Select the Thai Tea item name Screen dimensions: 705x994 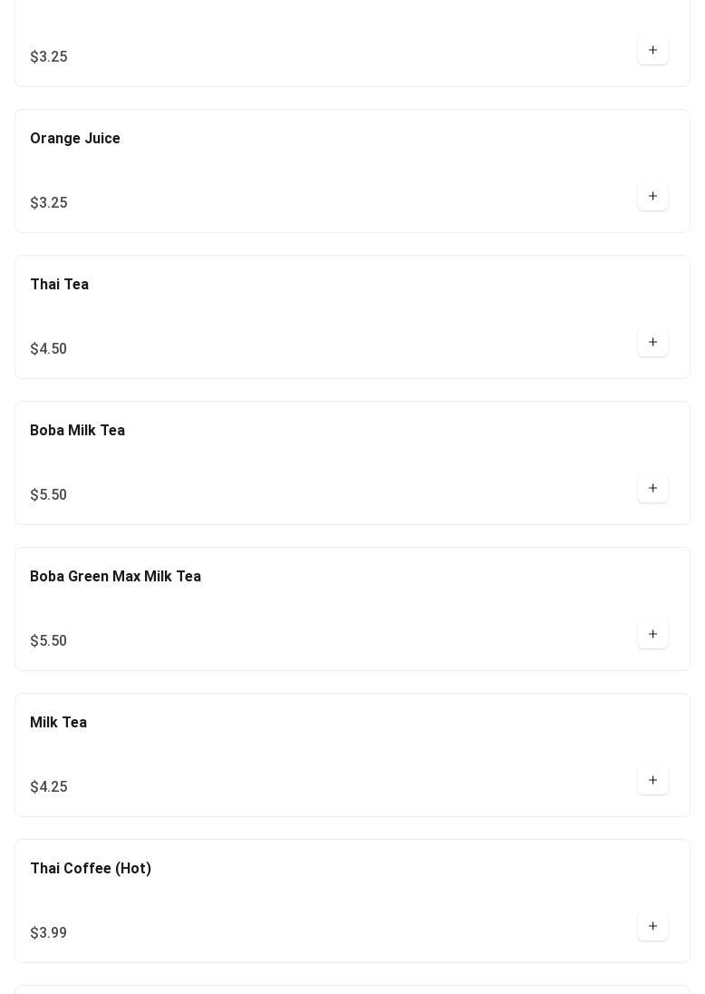[59, 285]
